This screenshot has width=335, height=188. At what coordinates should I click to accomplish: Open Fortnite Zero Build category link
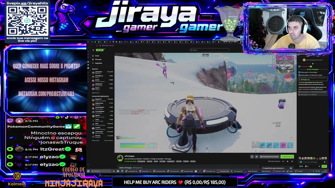click(130, 161)
